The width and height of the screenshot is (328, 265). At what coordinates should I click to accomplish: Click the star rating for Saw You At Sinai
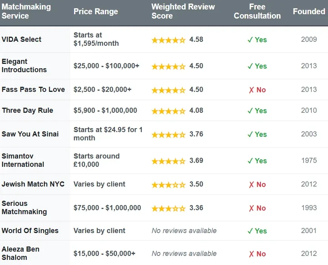point(168,134)
